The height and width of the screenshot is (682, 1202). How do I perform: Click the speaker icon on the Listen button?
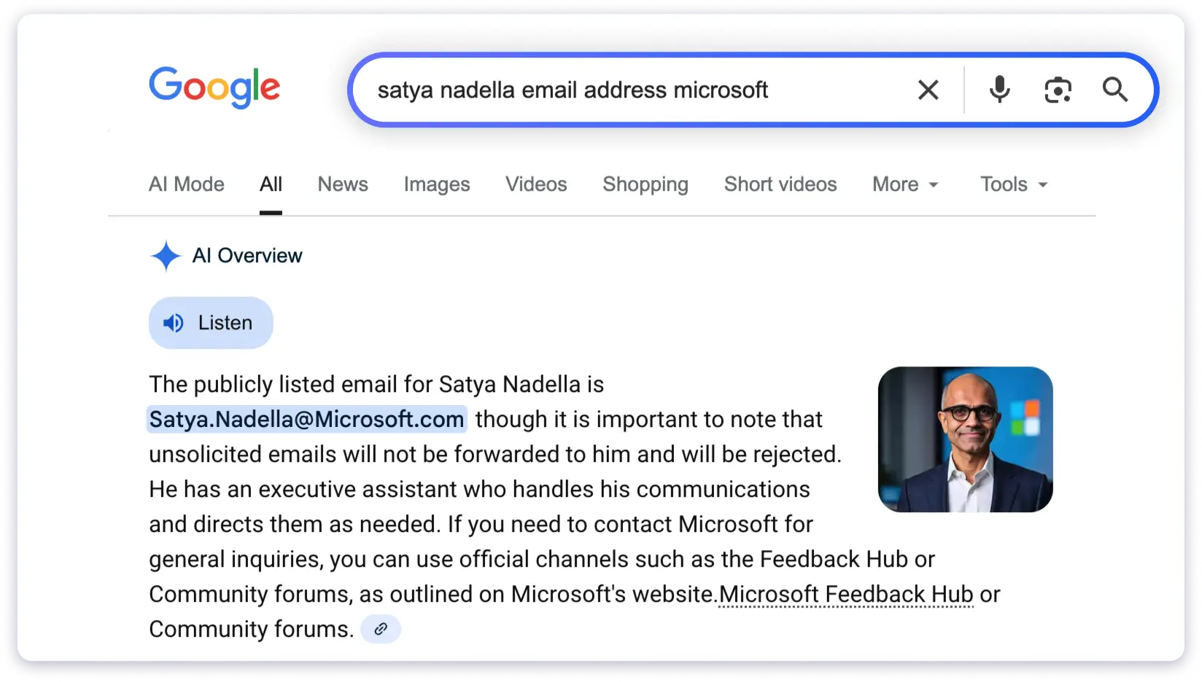coord(174,322)
